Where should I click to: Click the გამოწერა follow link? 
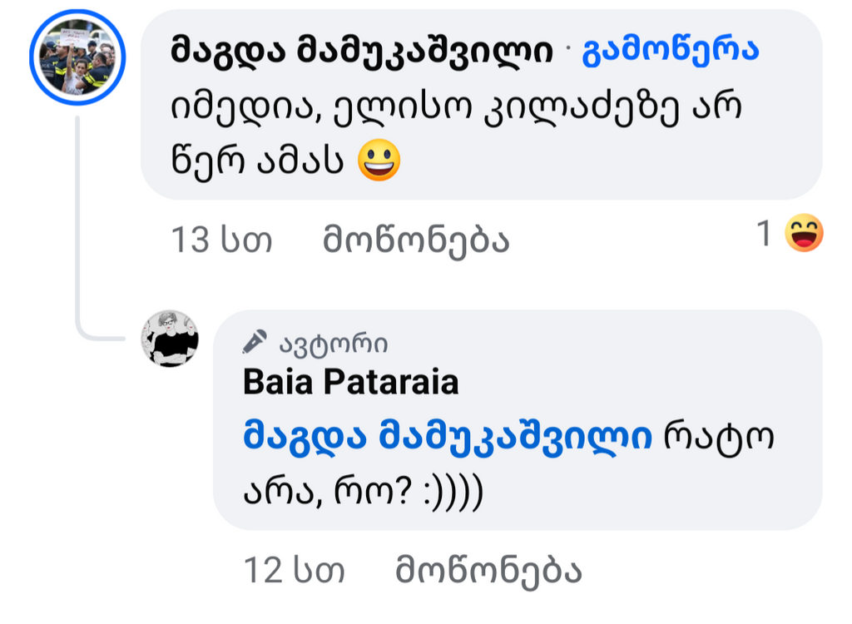click(671, 52)
